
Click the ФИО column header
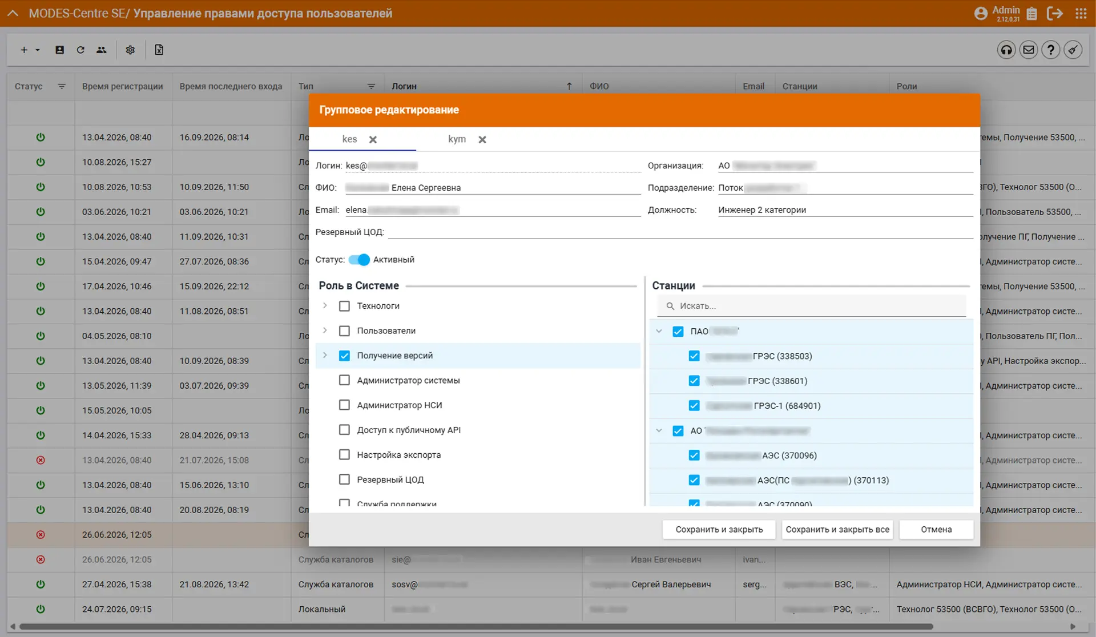[599, 86]
